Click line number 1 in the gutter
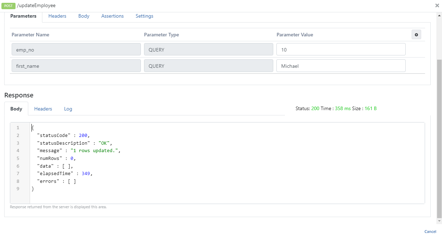The width and height of the screenshot is (442, 240). tap(18, 128)
